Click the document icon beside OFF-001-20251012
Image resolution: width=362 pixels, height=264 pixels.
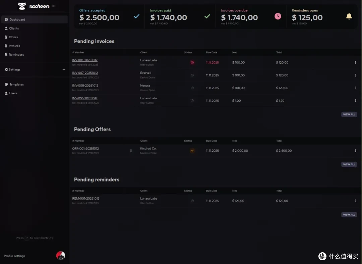pyautogui.click(x=131, y=151)
